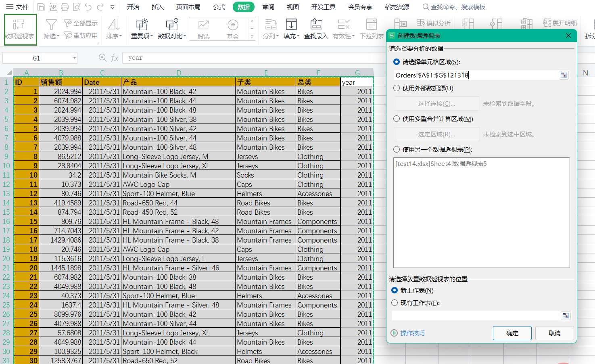The image size is (595, 364).
Task: Click the Lookup Entry (查找录入) icon
Action: [316, 25]
